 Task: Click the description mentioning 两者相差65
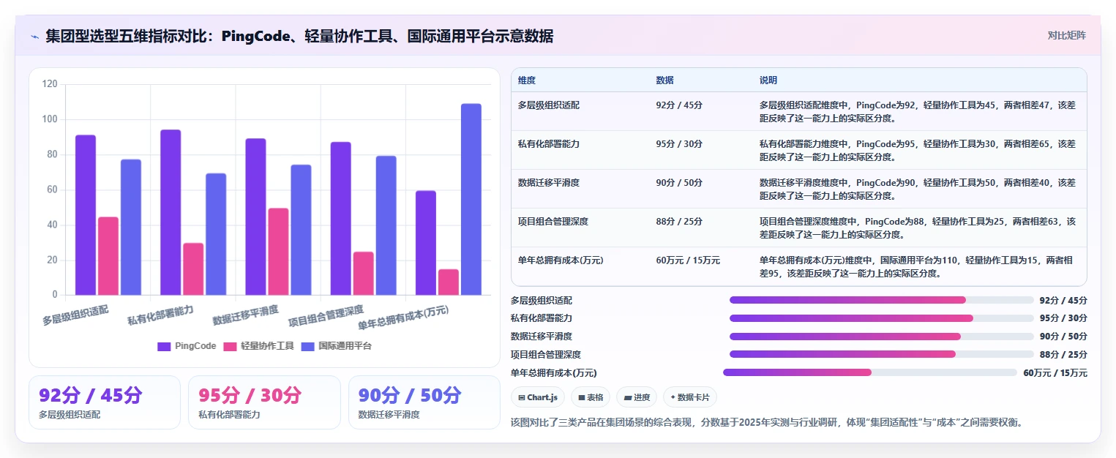click(918, 150)
